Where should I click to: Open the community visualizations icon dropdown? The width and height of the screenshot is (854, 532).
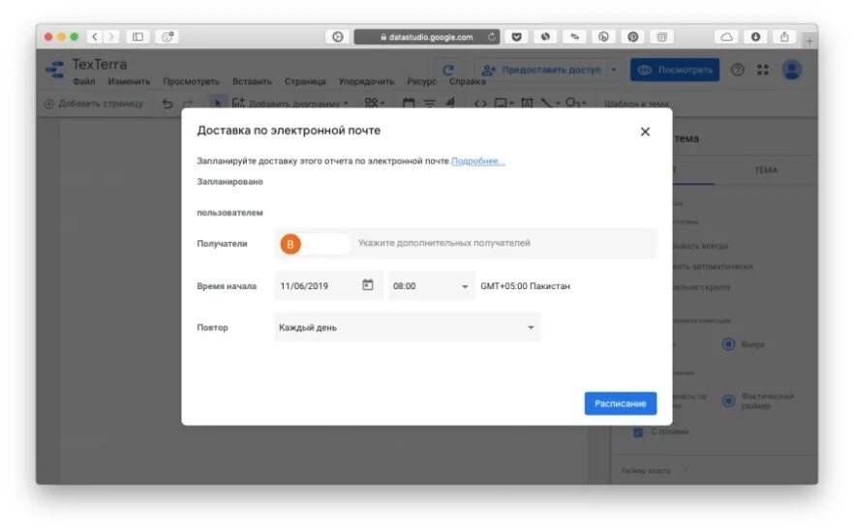coord(375,103)
